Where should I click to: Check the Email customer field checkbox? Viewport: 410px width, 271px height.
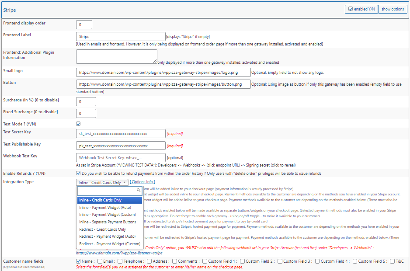[100, 261]
